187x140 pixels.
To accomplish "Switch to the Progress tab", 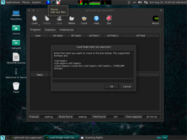I will pyautogui.click(x=35, y=30).
